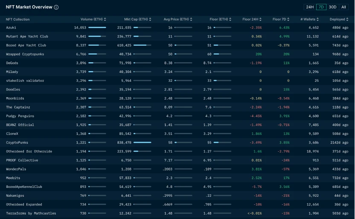Click Otherdeed for Otherside wallets 18,974
This screenshot has width=355, height=219.
tap(313, 151)
